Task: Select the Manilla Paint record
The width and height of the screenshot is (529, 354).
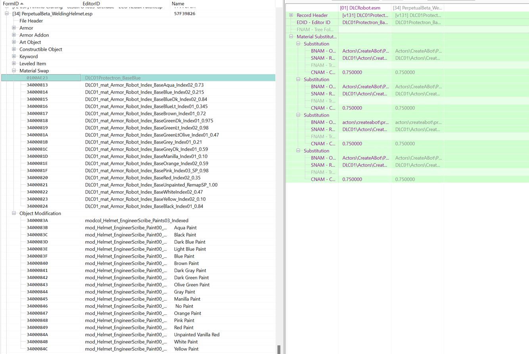Action: [138, 299]
